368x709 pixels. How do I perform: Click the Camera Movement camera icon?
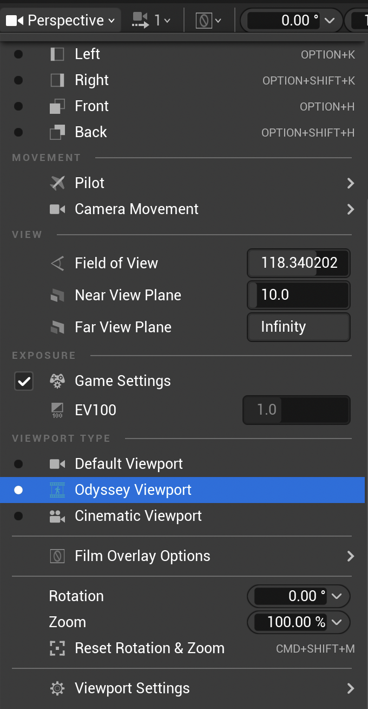pos(57,209)
